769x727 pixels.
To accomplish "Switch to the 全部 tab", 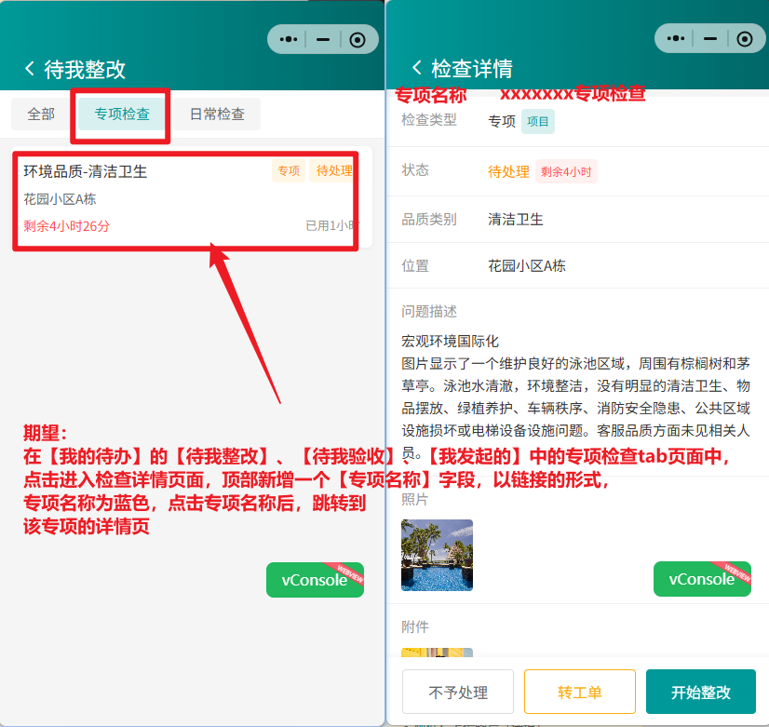I will tap(41, 114).
